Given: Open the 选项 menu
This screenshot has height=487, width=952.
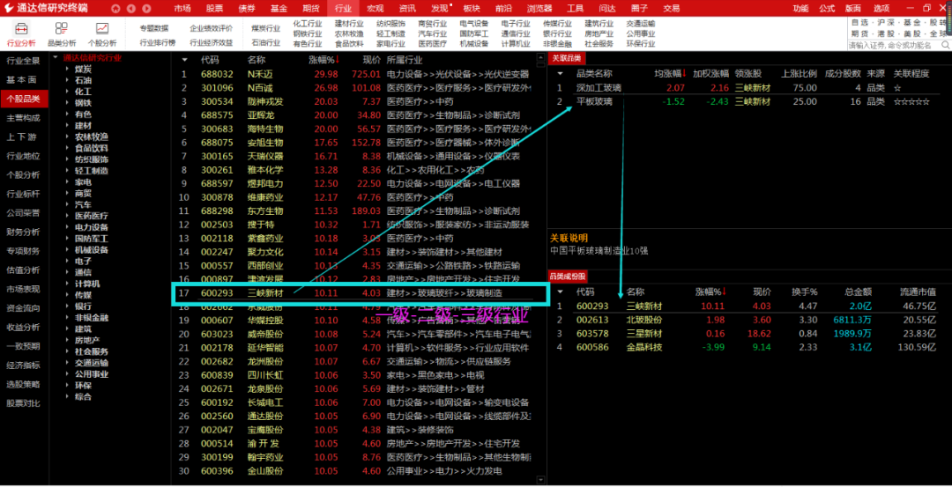Looking at the screenshot, I should (x=881, y=9).
